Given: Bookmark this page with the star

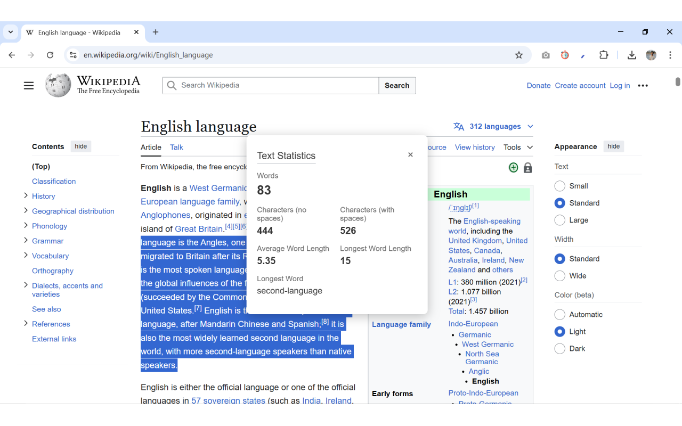Looking at the screenshot, I should pyautogui.click(x=519, y=55).
